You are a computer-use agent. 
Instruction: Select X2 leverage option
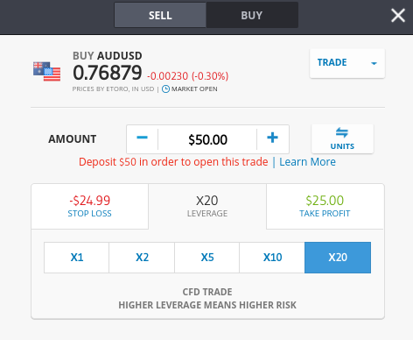pos(142,258)
